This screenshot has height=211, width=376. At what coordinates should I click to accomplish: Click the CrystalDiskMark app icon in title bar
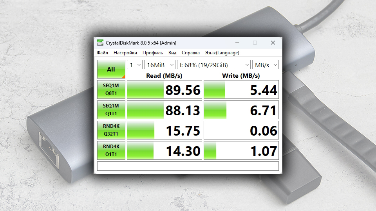[x=100, y=43]
